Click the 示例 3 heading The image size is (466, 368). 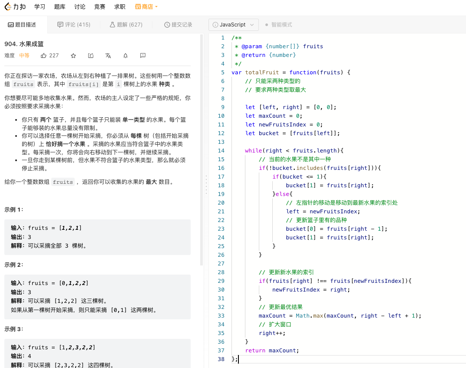pyautogui.click(x=13, y=329)
